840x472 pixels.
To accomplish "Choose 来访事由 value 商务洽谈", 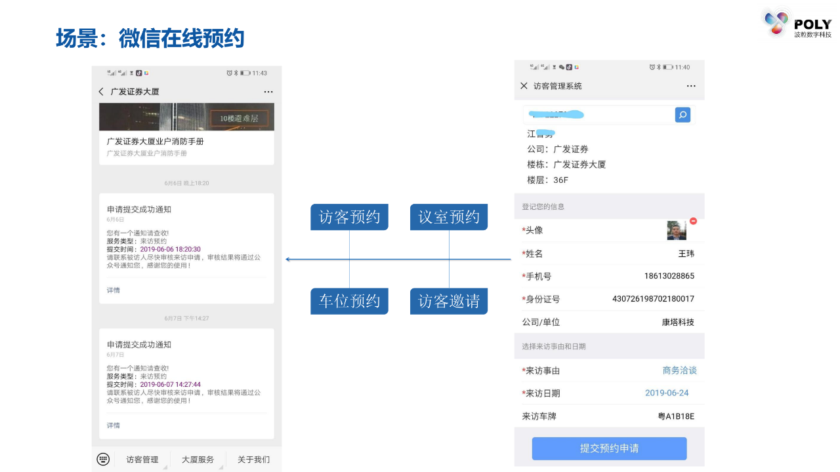I will [680, 370].
